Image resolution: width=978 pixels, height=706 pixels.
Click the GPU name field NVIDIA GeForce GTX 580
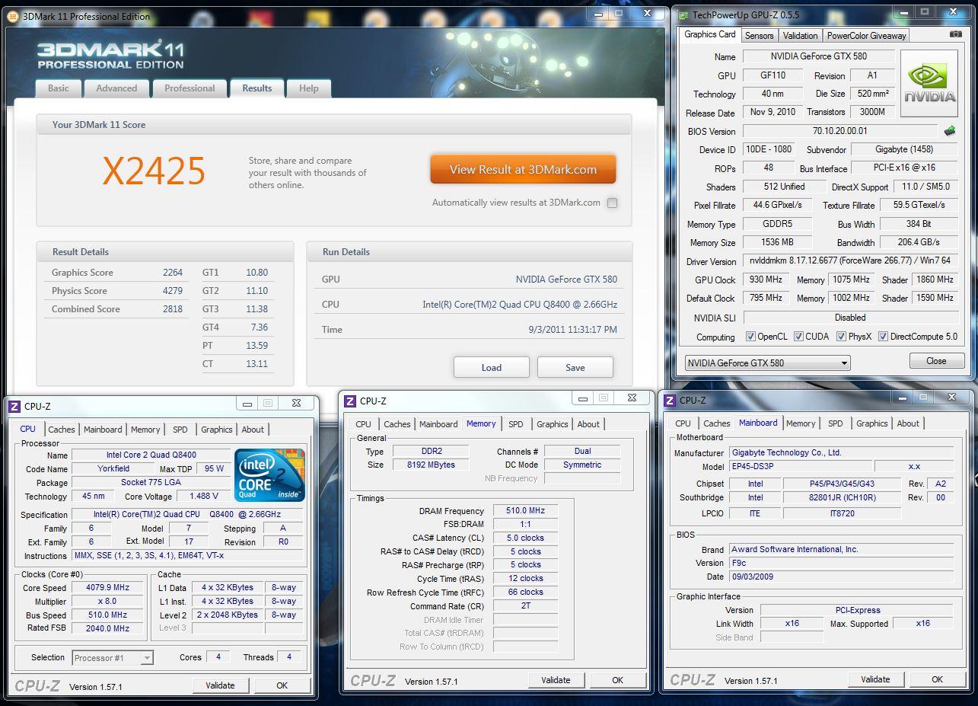819,56
